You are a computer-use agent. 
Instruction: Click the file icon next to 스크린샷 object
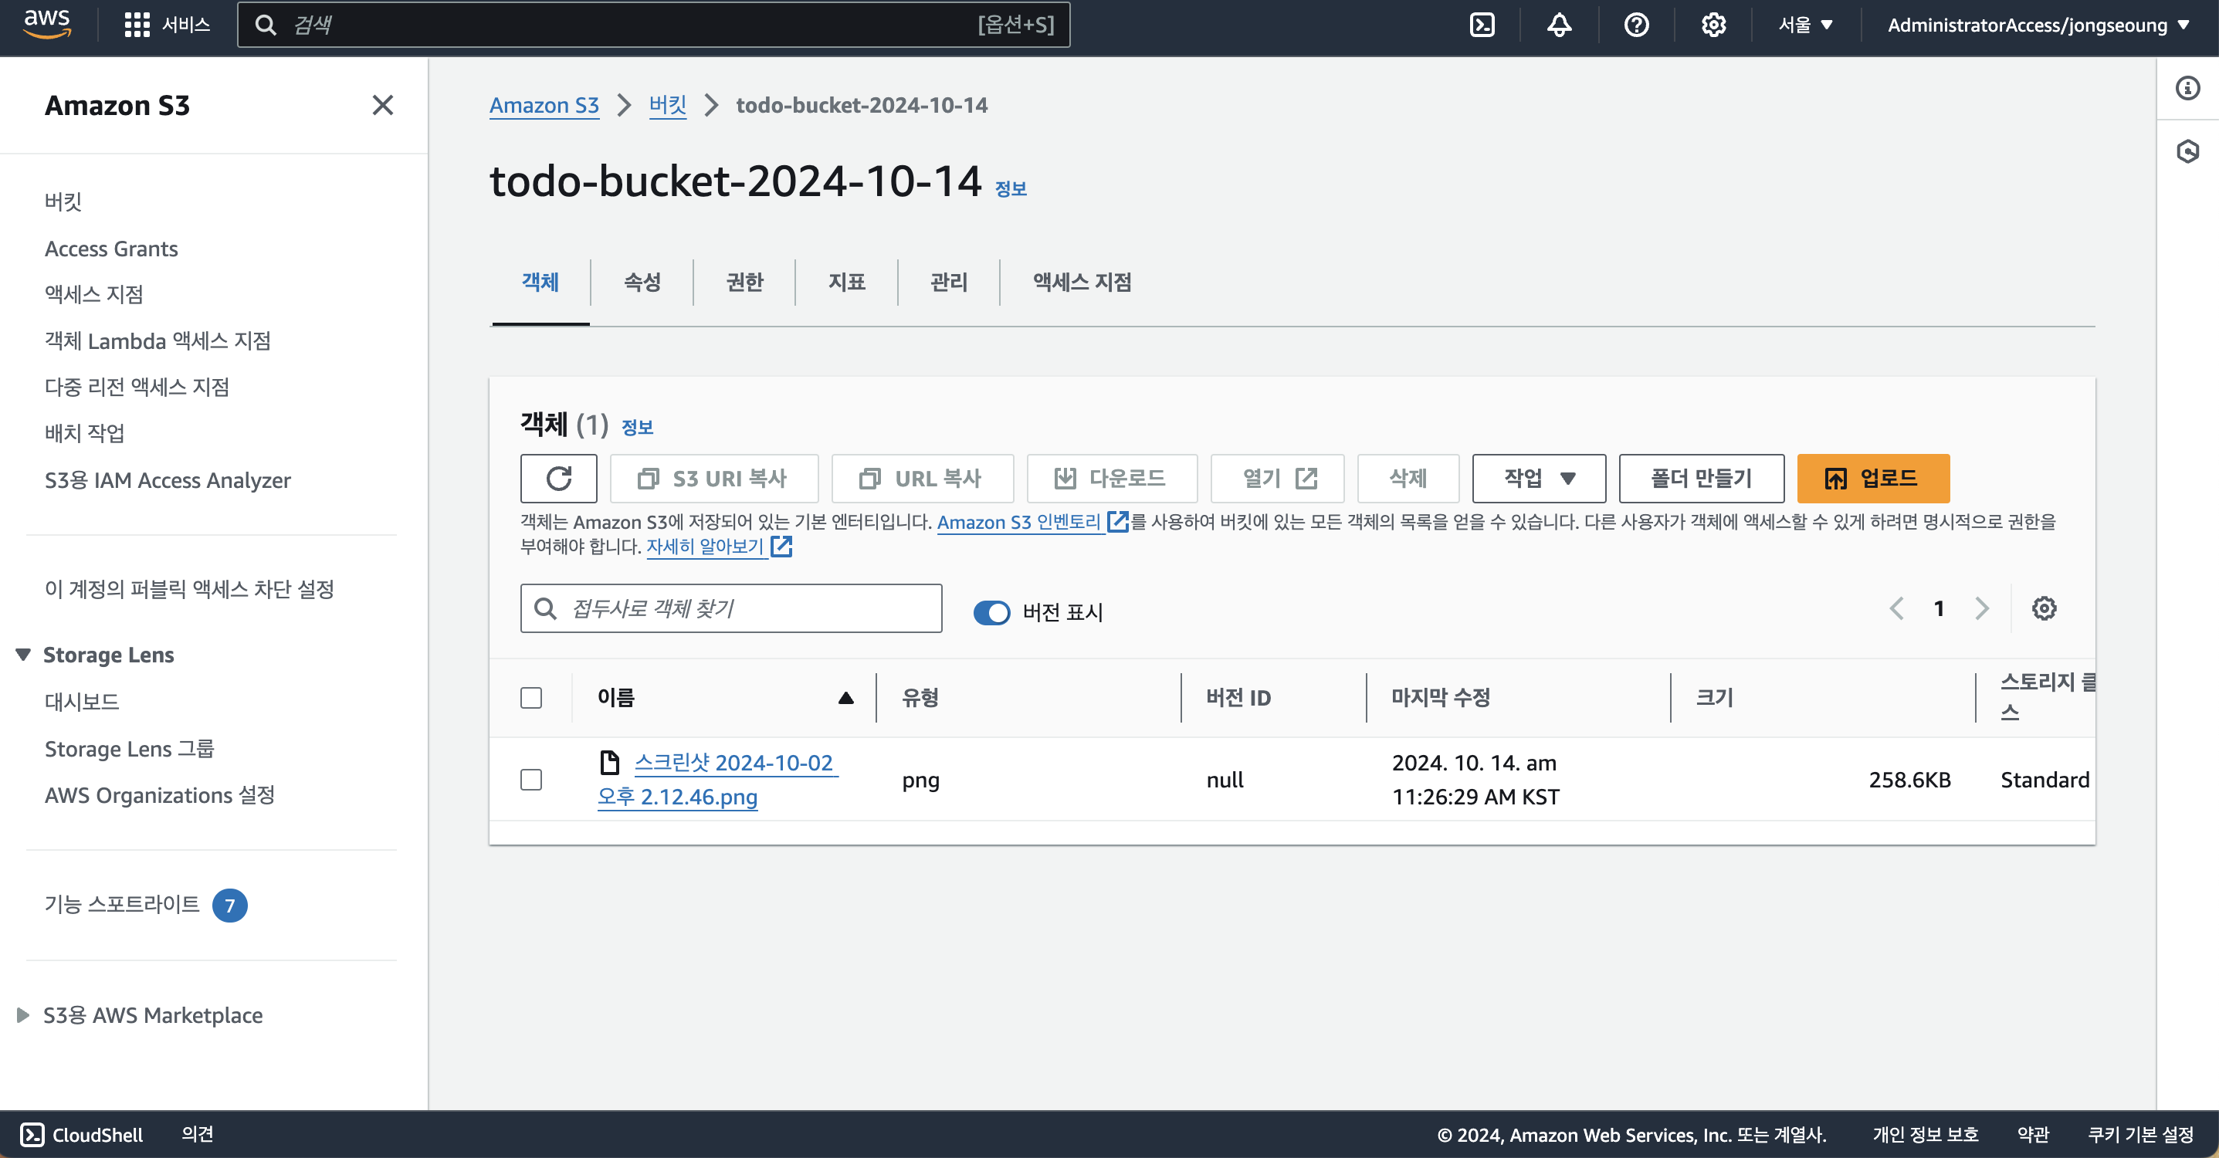[609, 763]
